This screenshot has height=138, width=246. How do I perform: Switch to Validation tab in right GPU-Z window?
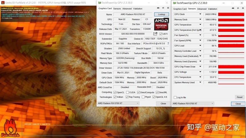[x=212, y=9]
